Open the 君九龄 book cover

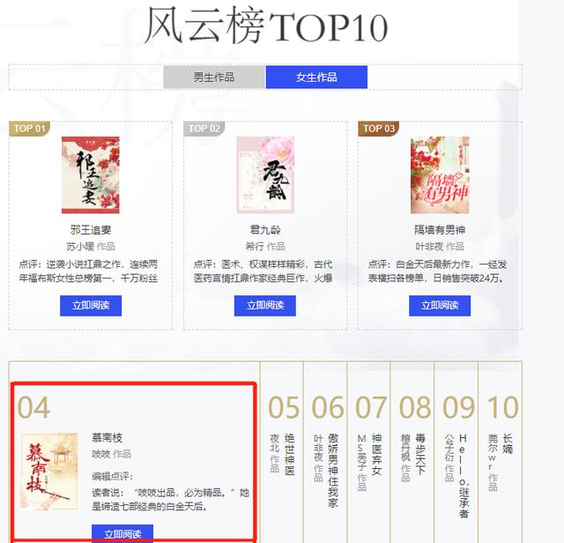[265, 175]
